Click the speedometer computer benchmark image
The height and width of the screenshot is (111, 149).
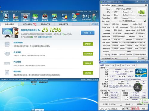[10, 33]
